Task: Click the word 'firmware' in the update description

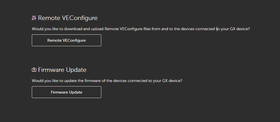Action: 93,81
